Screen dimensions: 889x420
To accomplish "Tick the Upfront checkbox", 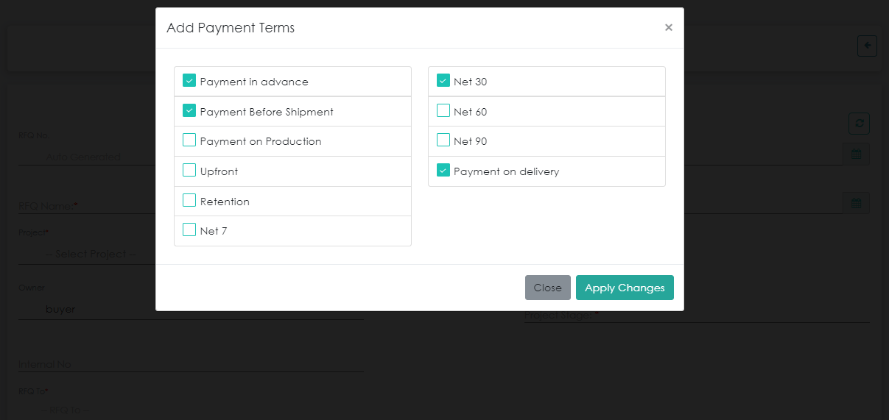I will [x=189, y=171].
